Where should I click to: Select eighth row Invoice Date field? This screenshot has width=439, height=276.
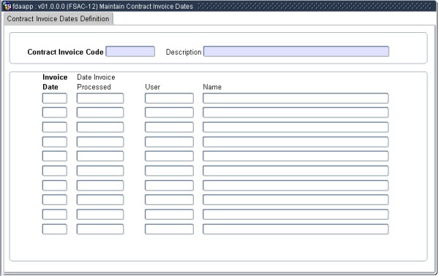(x=55, y=200)
